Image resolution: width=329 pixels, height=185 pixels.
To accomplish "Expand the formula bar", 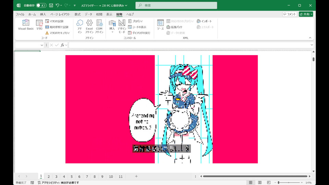I will pos(312,45).
